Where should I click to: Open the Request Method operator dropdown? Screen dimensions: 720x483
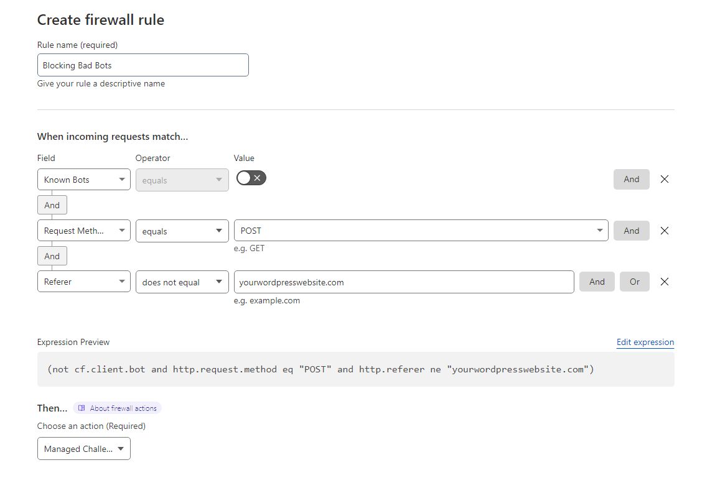pos(182,231)
